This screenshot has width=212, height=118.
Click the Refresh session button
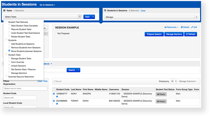click(x=190, y=34)
